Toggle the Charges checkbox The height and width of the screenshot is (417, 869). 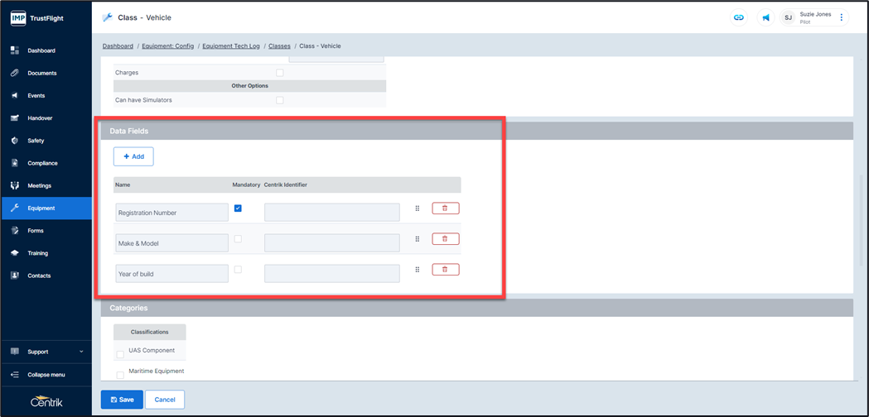279,73
